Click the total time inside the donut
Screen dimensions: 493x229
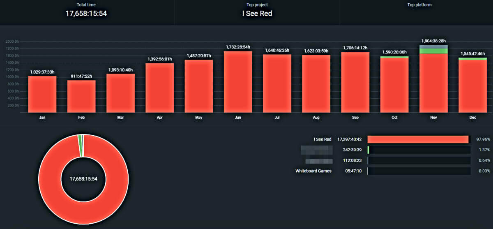pos(83,179)
